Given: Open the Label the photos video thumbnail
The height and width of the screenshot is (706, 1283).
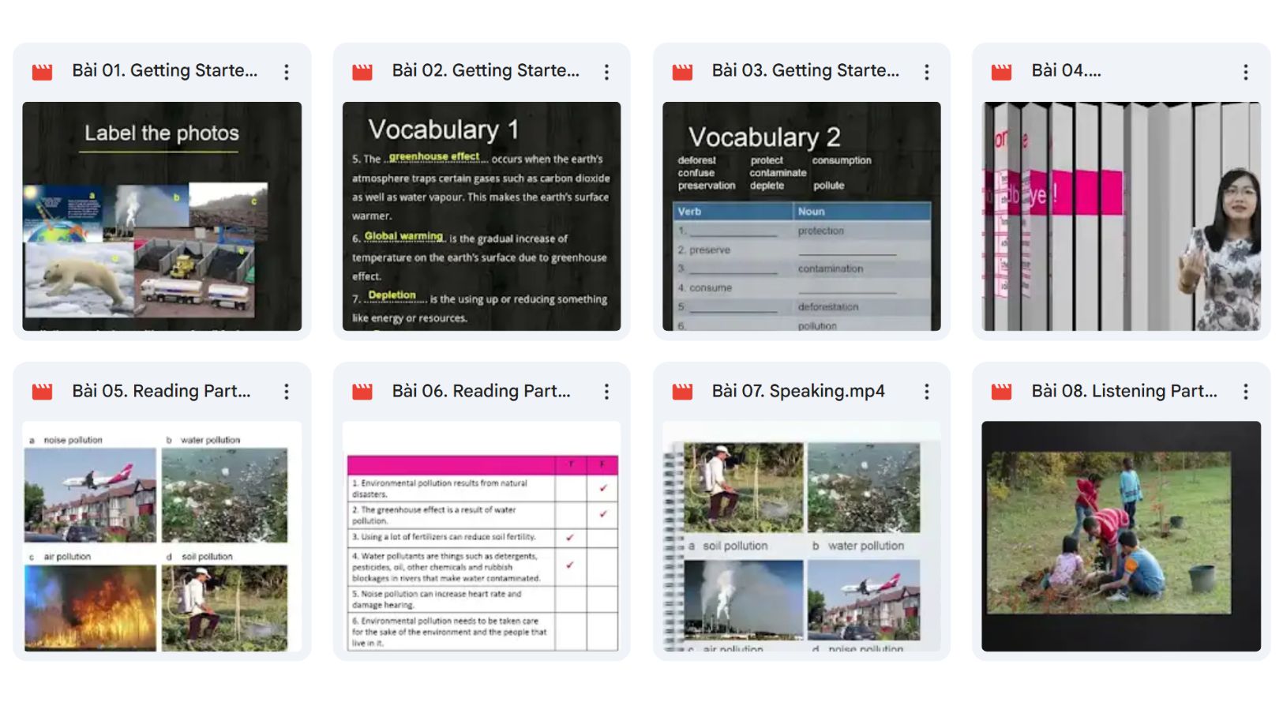Looking at the screenshot, I should point(162,216).
